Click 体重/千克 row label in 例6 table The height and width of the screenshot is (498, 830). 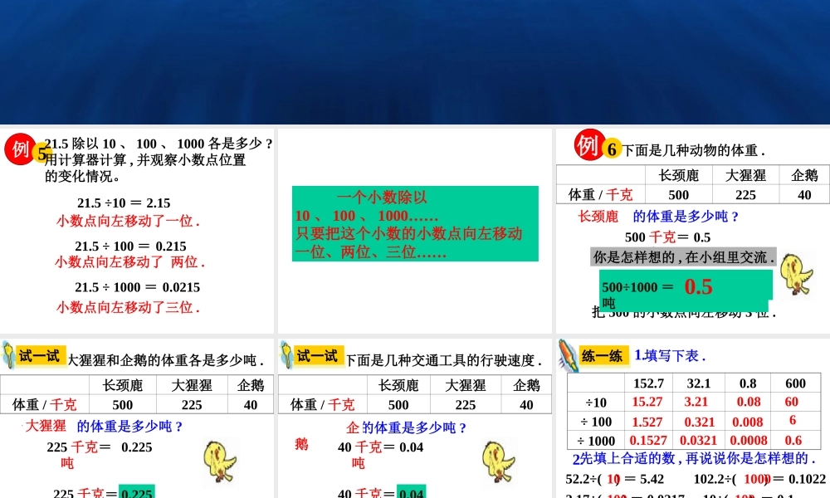click(600, 195)
